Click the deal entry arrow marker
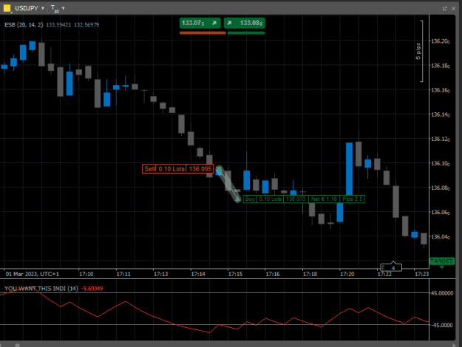This screenshot has width=462, height=347. click(219, 170)
